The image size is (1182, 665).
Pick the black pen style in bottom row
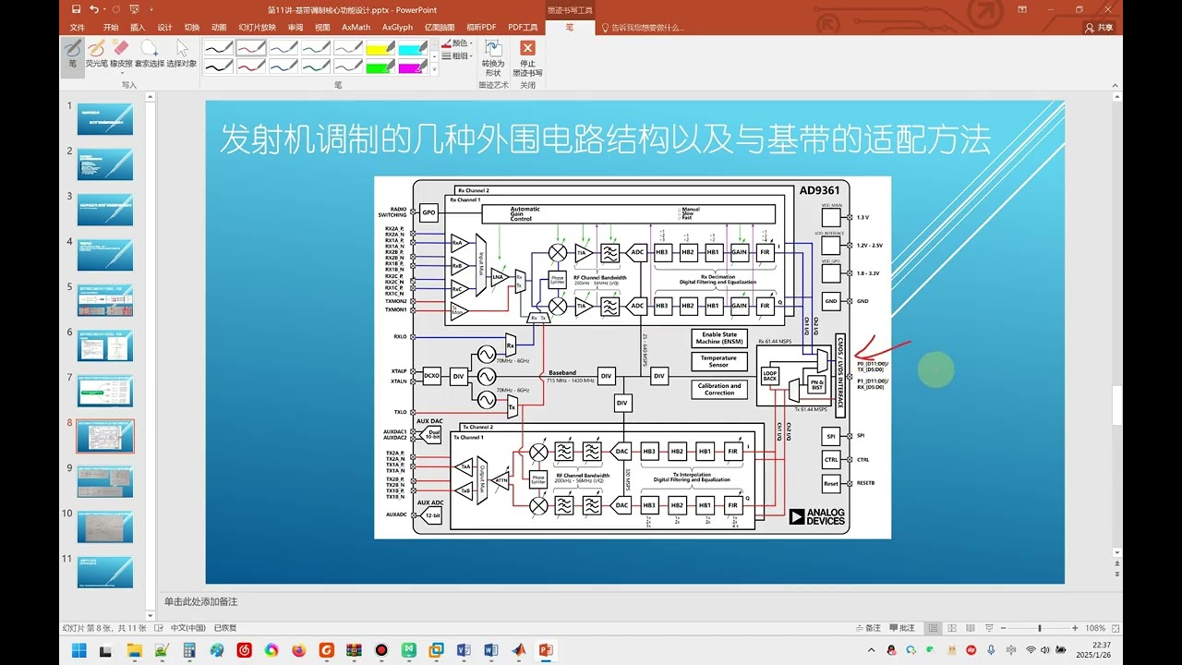[218, 66]
